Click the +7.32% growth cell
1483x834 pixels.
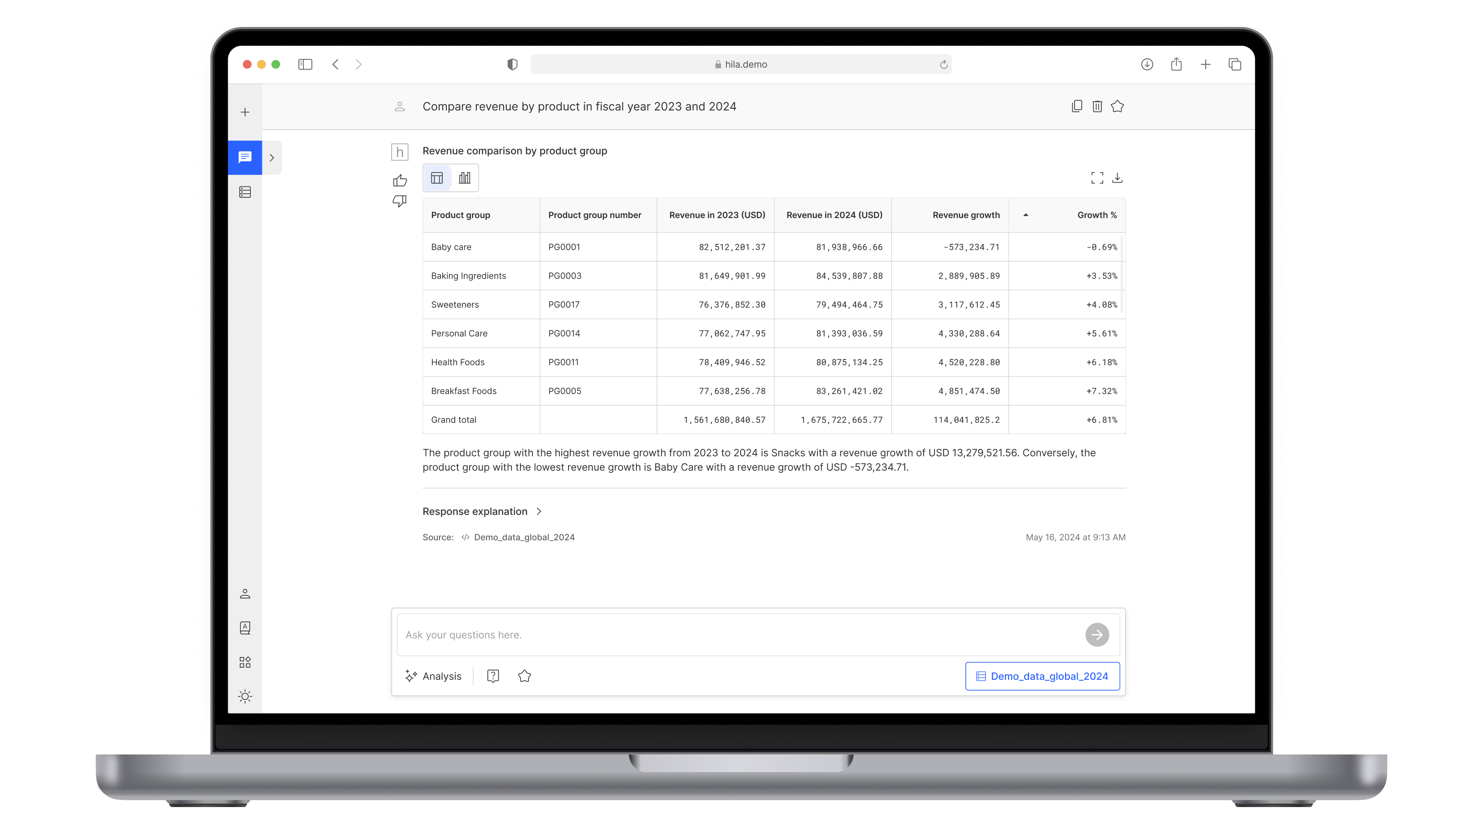coord(1067,391)
